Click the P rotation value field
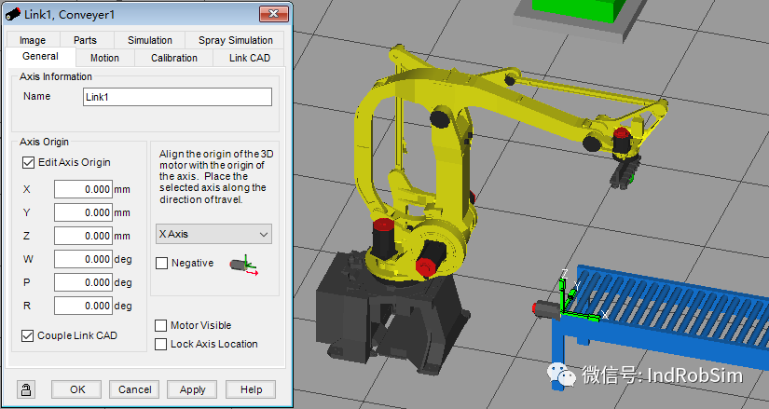 tap(83, 282)
